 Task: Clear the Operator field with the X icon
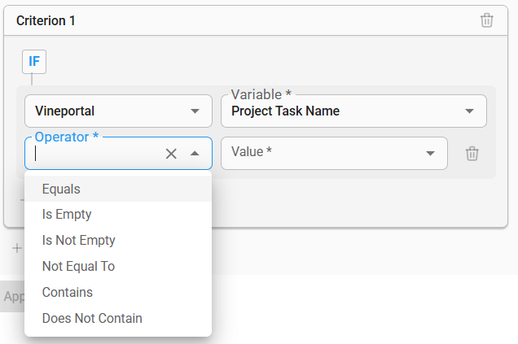click(x=171, y=154)
